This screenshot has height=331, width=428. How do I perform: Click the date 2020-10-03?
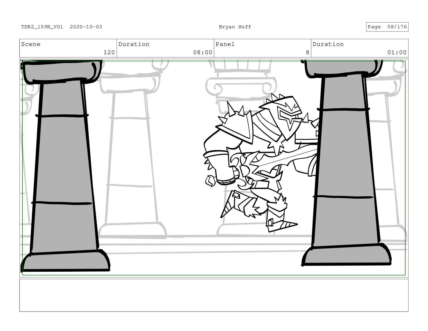coord(86,27)
